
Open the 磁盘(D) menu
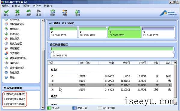click(16, 6)
